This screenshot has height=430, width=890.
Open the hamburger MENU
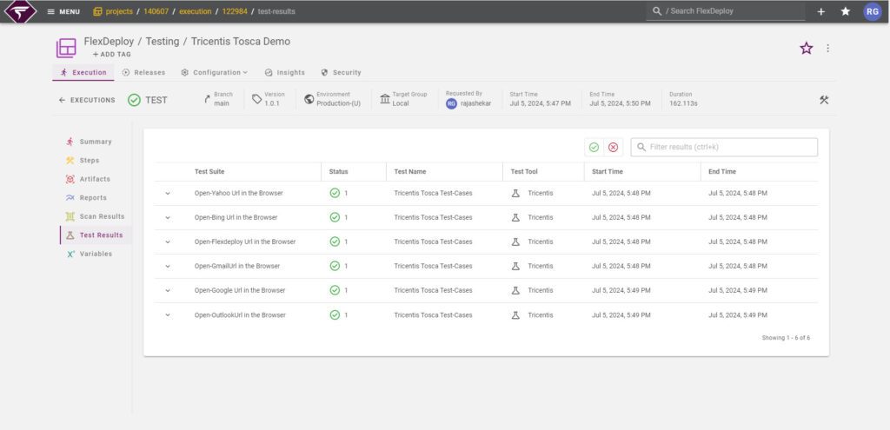point(63,11)
